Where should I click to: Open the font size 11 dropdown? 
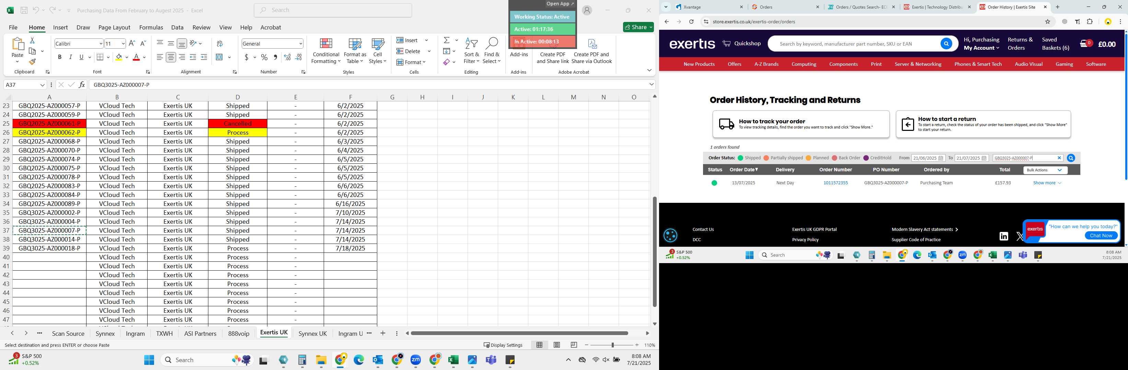(x=123, y=44)
